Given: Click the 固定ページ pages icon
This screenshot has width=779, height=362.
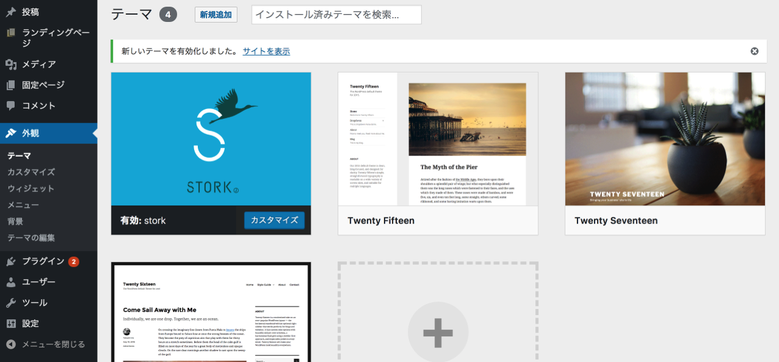Looking at the screenshot, I should [11, 85].
